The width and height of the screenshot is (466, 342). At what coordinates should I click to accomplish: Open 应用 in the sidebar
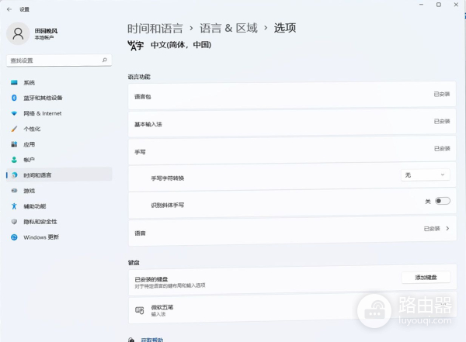pos(30,144)
